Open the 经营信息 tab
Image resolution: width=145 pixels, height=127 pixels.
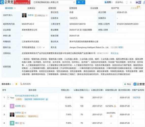[x=73, y=8]
